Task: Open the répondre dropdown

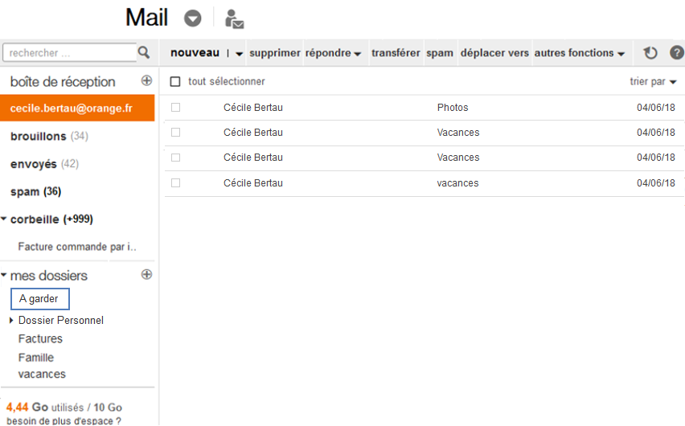Action: coord(333,53)
